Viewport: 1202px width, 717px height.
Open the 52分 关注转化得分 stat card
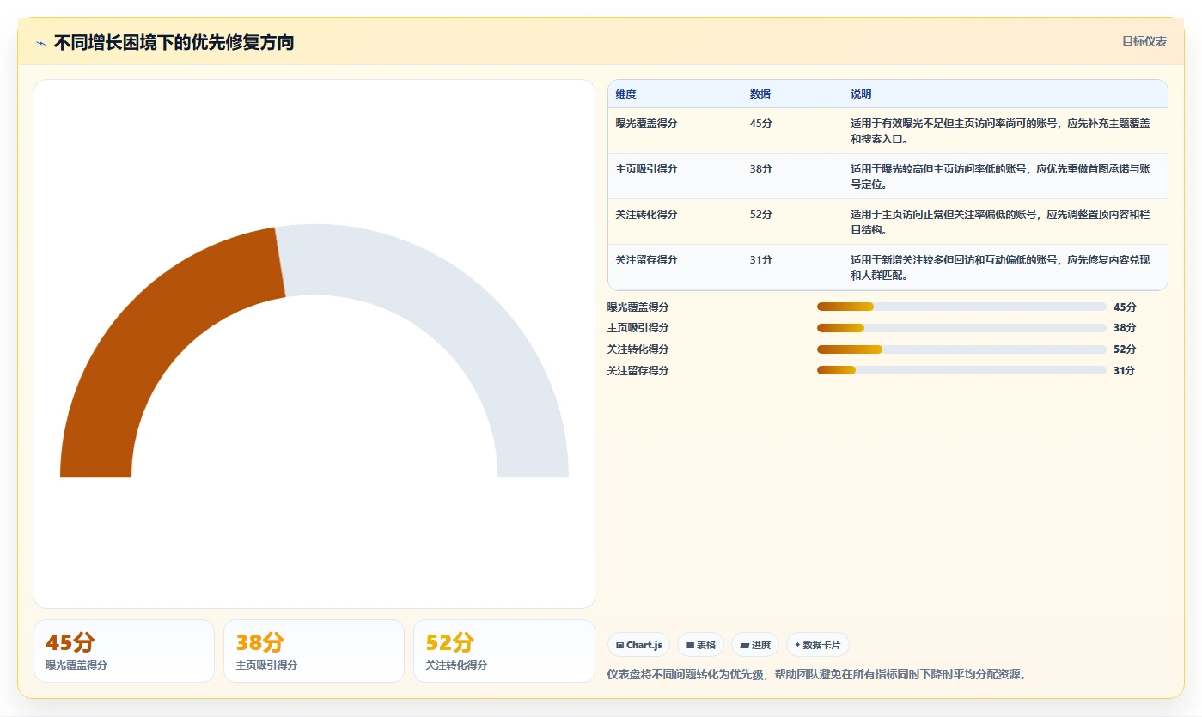pyautogui.click(x=503, y=651)
